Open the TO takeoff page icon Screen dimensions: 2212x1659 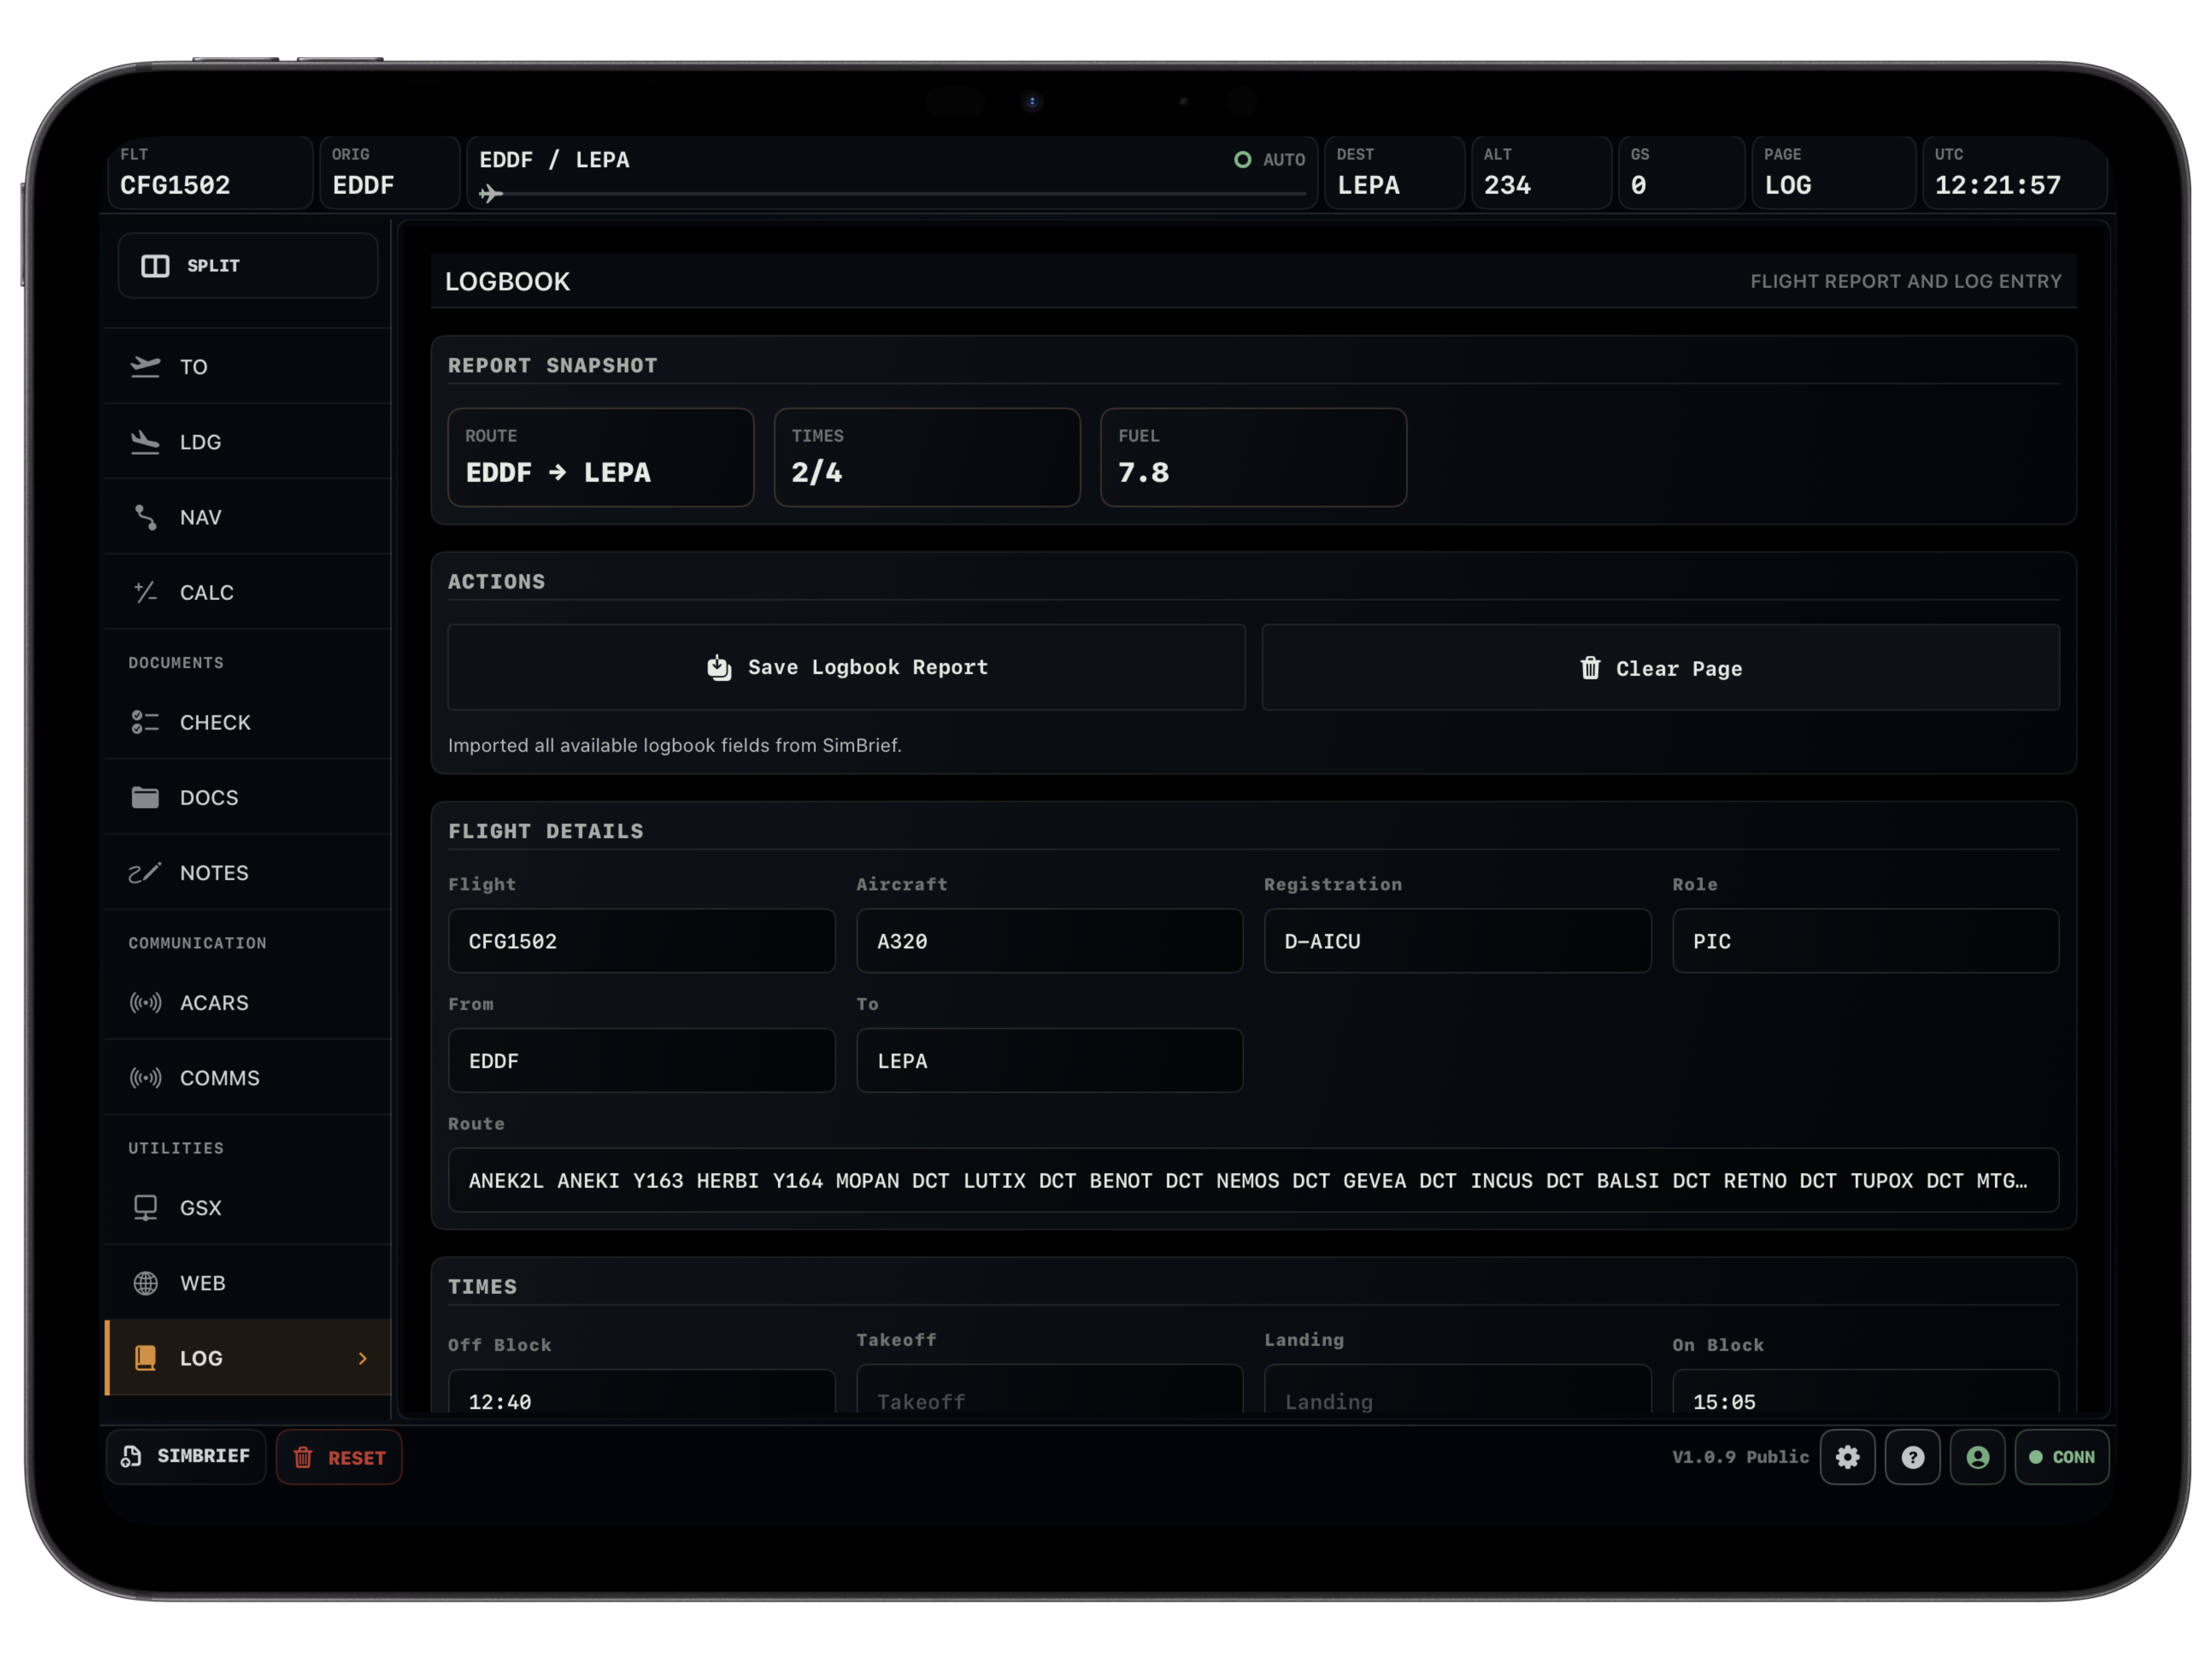pyautogui.click(x=145, y=367)
